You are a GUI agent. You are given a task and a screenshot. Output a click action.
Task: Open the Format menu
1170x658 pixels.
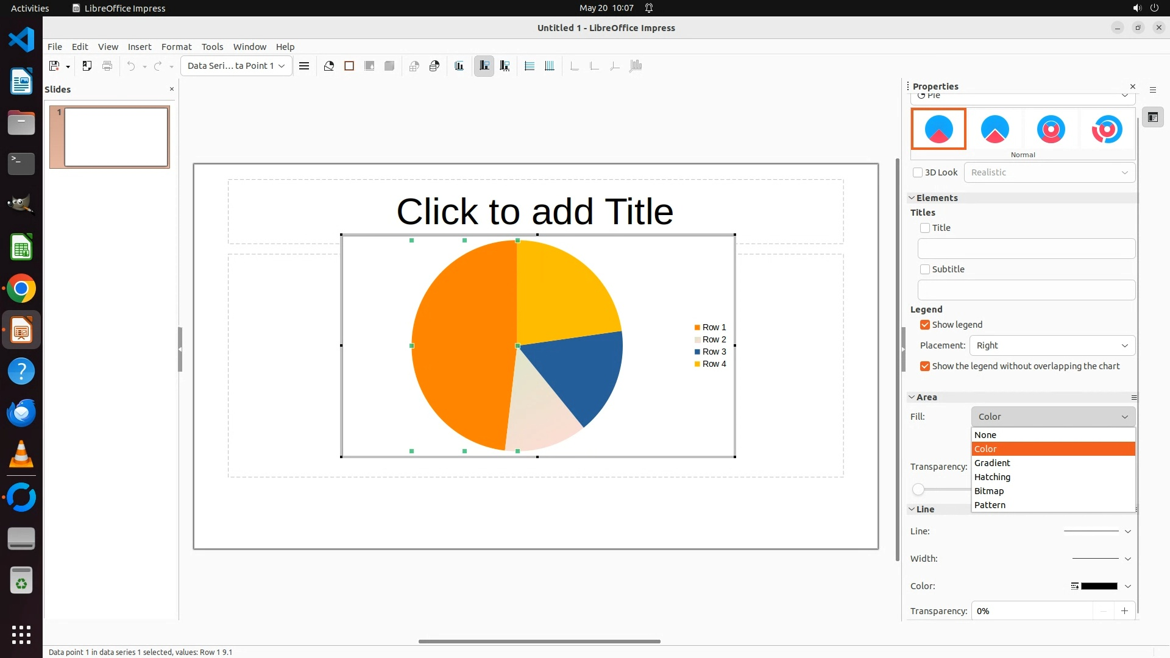[x=176, y=47]
